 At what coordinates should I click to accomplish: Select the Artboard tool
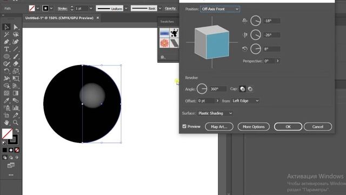tap(6, 115)
